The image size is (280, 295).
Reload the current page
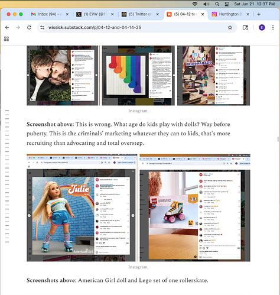(x=29, y=27)
